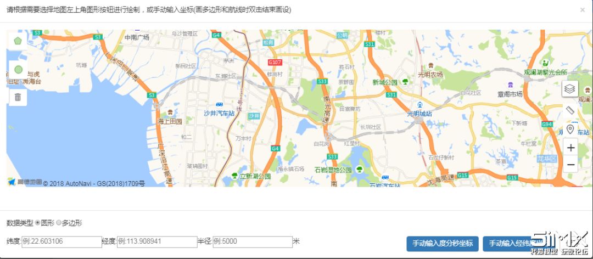Image resolution: width=593 pixels, height=259 pixels.
Task: Click the 沙井 metro station label
Action: tap(254, 116)
